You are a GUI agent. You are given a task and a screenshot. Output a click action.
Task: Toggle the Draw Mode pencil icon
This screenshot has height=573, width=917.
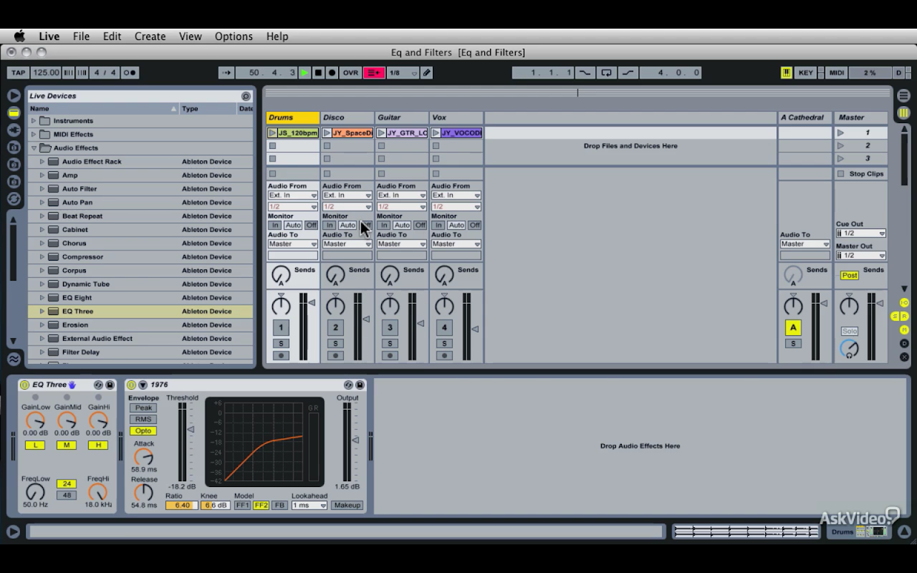point(426,72)
